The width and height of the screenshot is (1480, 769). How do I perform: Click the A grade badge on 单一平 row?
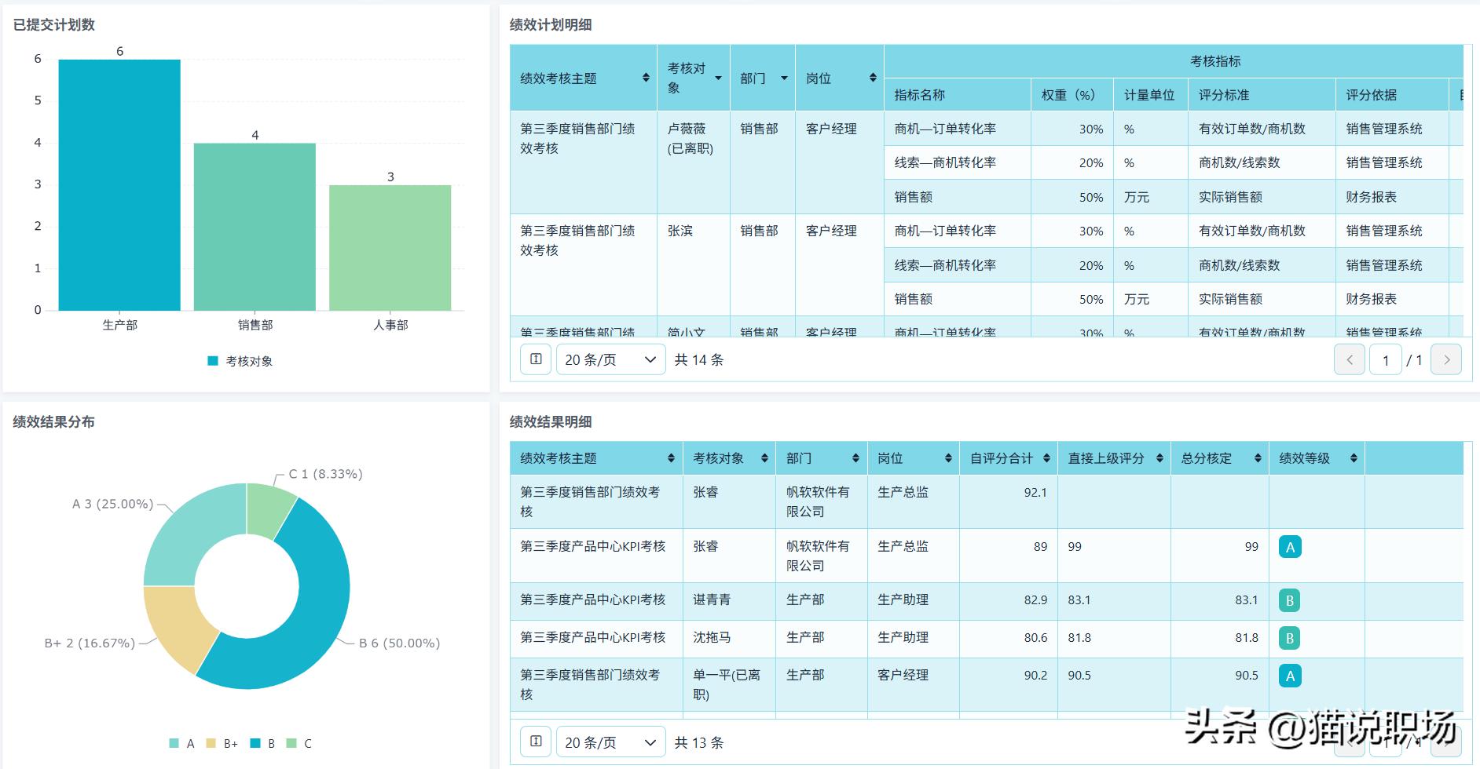click(x=1288, y=675)
